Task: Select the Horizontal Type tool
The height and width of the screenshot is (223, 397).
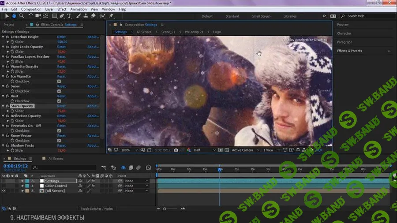Action: (69, 16)
